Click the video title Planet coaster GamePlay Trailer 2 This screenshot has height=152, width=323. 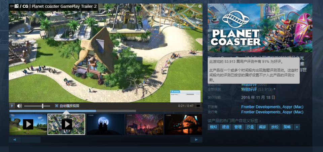click(x=64, y=6)
